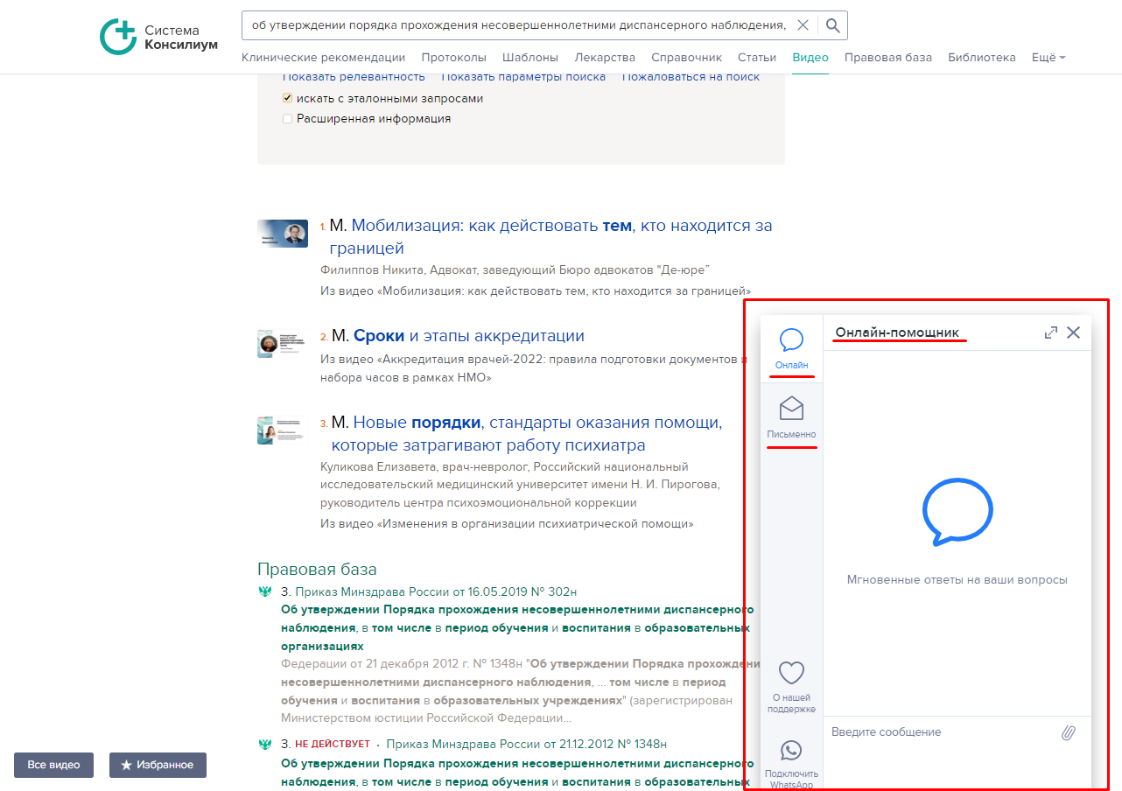Click the magnifier search button
The width and height of the screenshot is (1122, 791).
(x=833, y=25)
